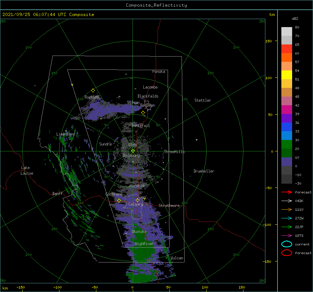Click the yellow diamond marker beside RockyMH
The height and width of the screenshot is (292, 313).
(93, 91)
